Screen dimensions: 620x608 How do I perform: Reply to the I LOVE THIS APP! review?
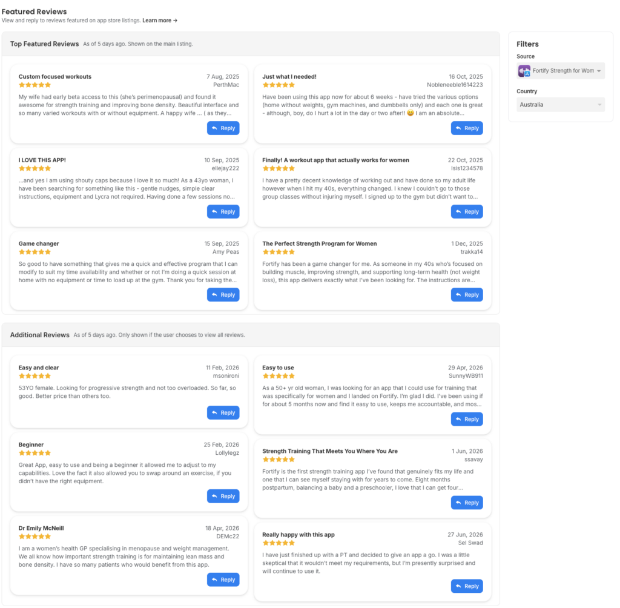223,211
